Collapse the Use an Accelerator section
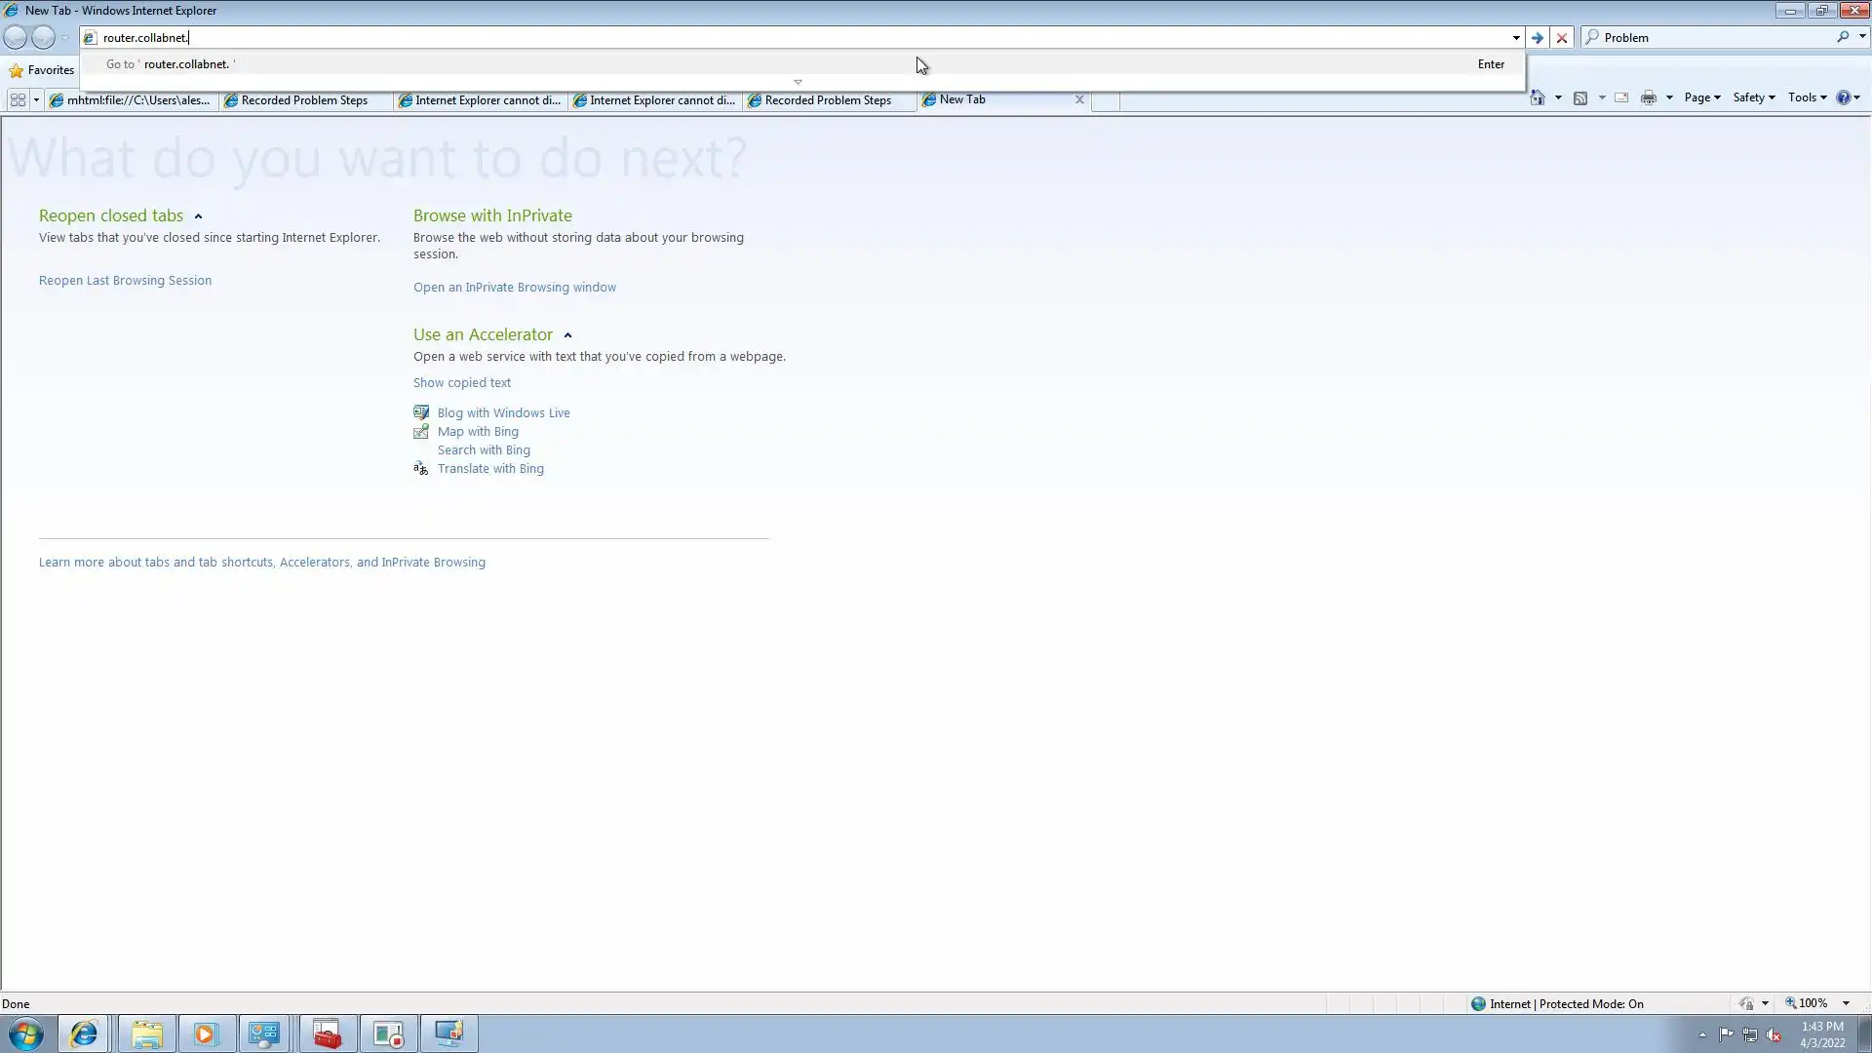 pos(567,335)
